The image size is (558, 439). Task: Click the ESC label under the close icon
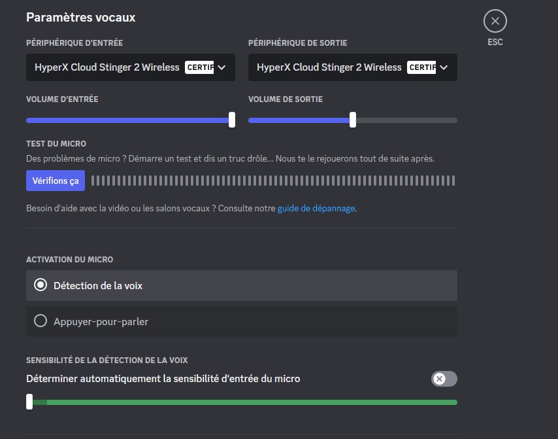tap(495, 42)
